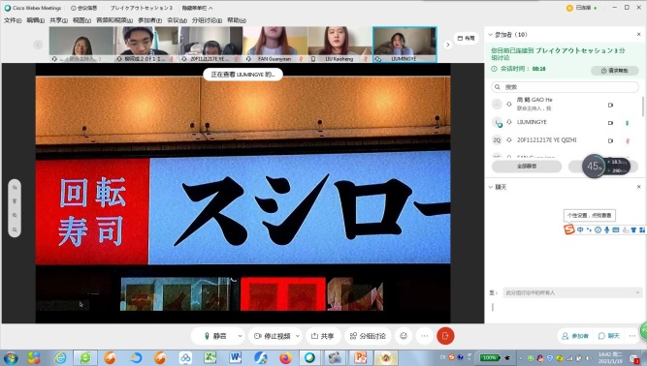Open the 文件 menu
This screenshot has height=366, width=647.
[x=13, y=20]
